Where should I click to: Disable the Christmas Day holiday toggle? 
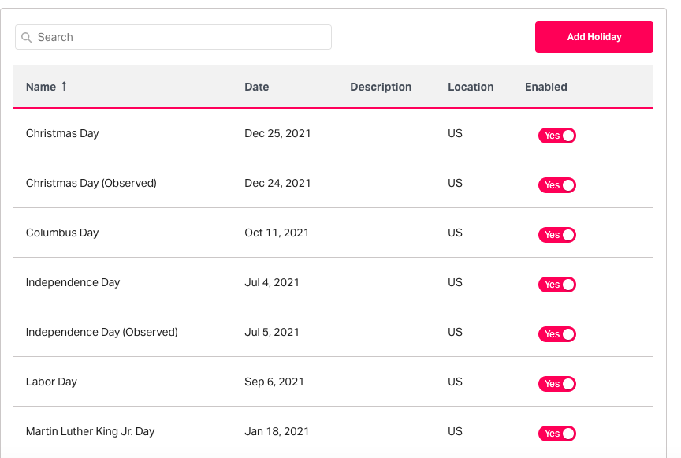point(557,136)
